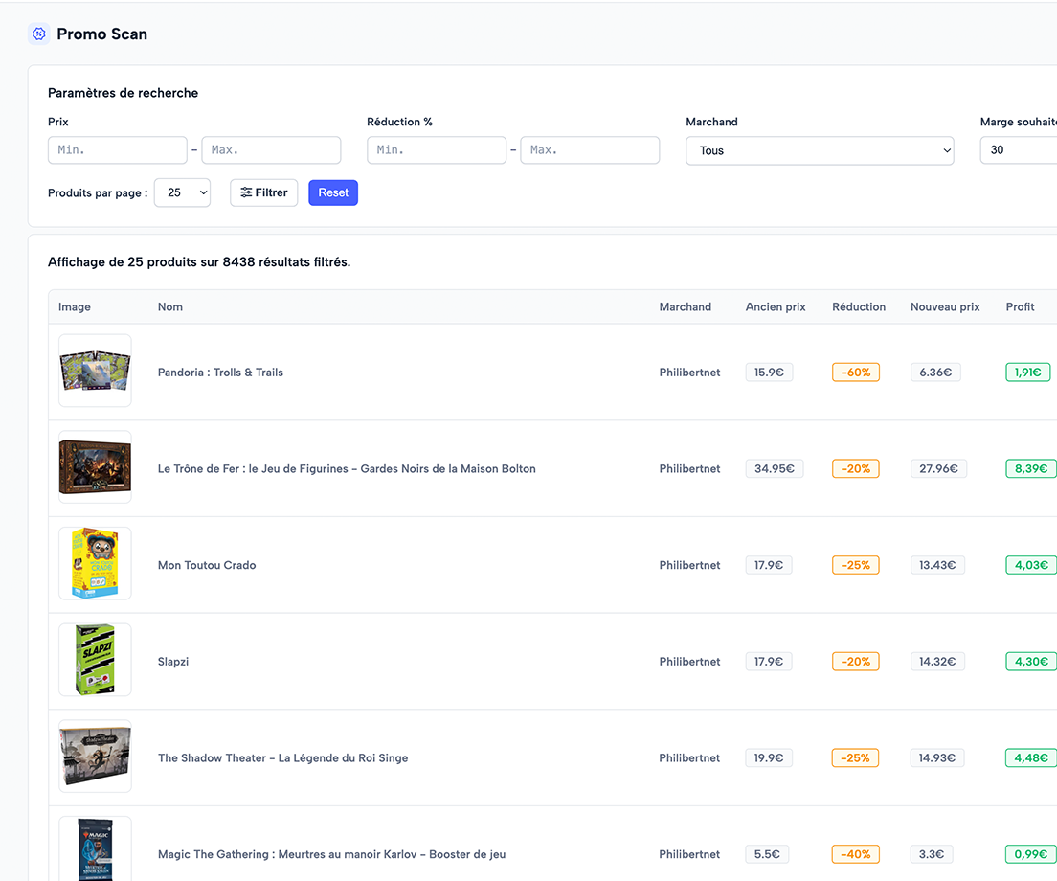Open the Pandoria Trolls & Trails thumbnail
The image size is (1057, 881).
[95, 371]
